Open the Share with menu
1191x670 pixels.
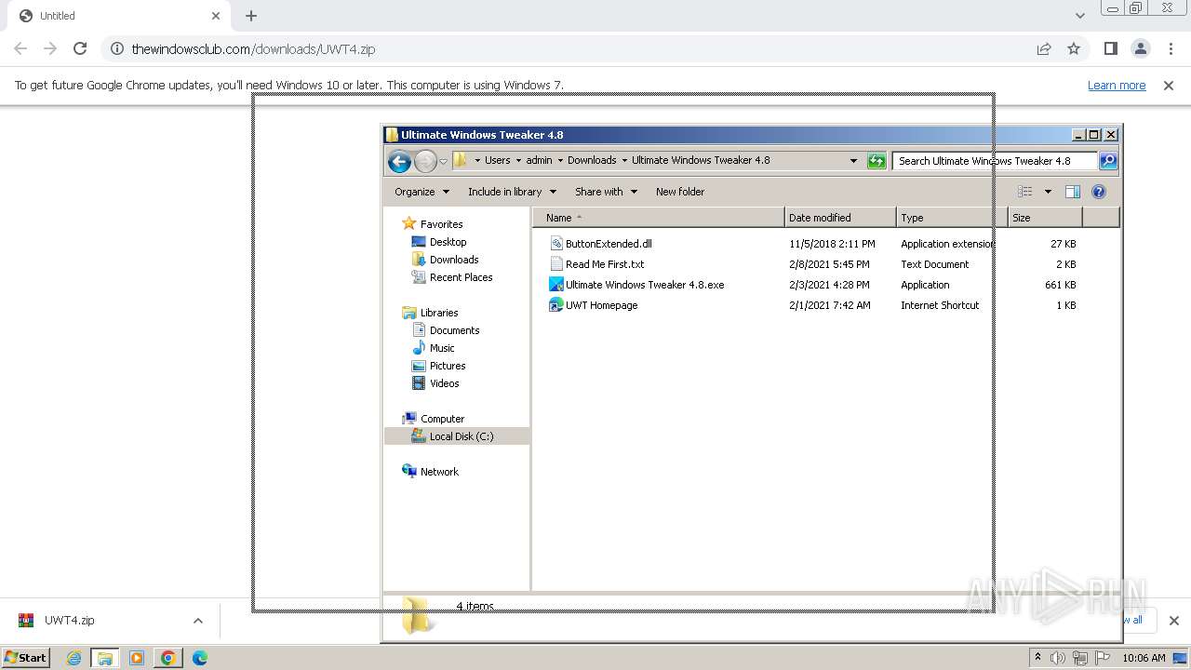pyautogui.click(x=606, y=192)
